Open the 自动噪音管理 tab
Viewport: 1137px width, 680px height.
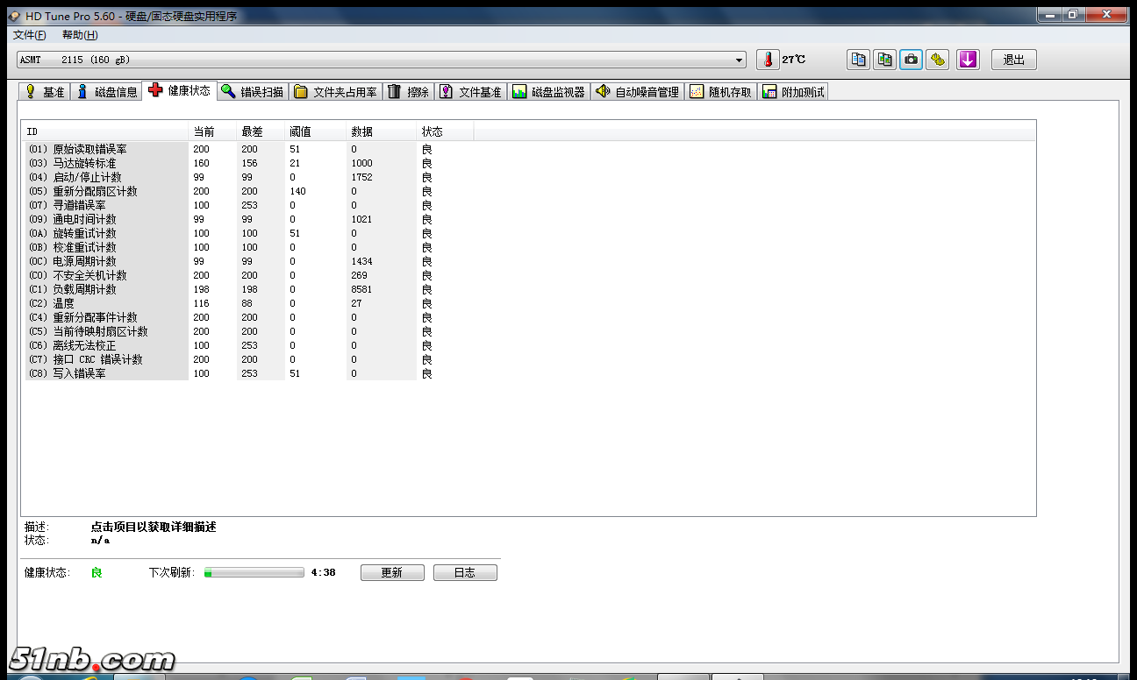tap(638, 92)
